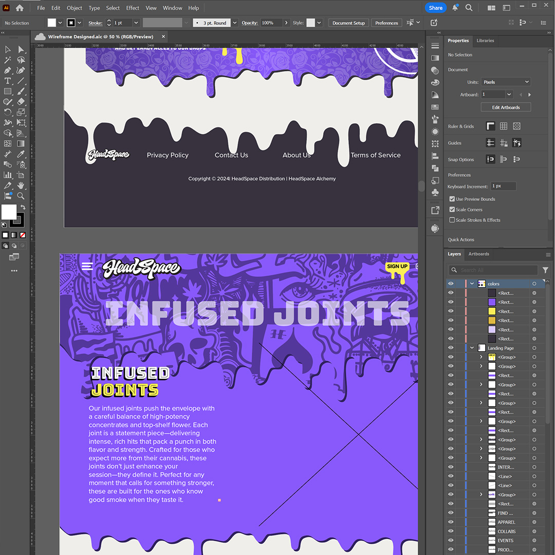This screenshot has height=555, width=555.
Task: Select the Gradient tool in toolbox
Action: tap(21, 144)
